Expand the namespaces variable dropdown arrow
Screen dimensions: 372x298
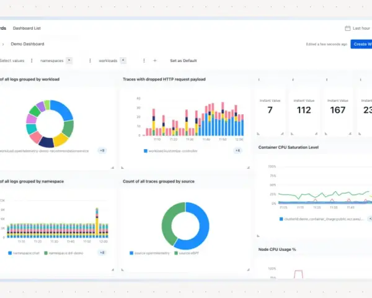click(x=69, y=60)
